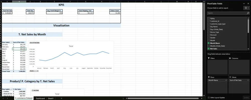
Task: Close the PivotTable Fields pane
Action: pyautogui.click(x=248, y=4)
